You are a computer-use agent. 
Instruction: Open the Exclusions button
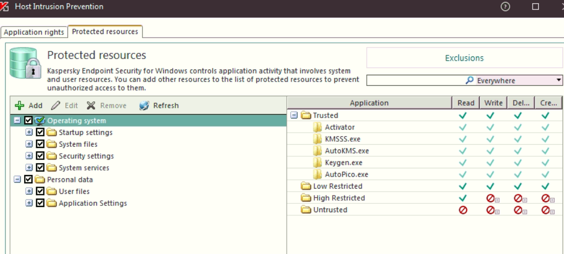464,58
